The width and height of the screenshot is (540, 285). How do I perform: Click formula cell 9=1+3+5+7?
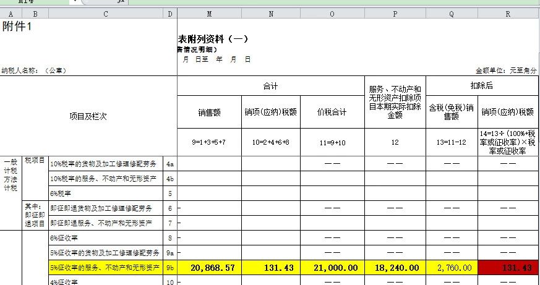tap(209, 142)
